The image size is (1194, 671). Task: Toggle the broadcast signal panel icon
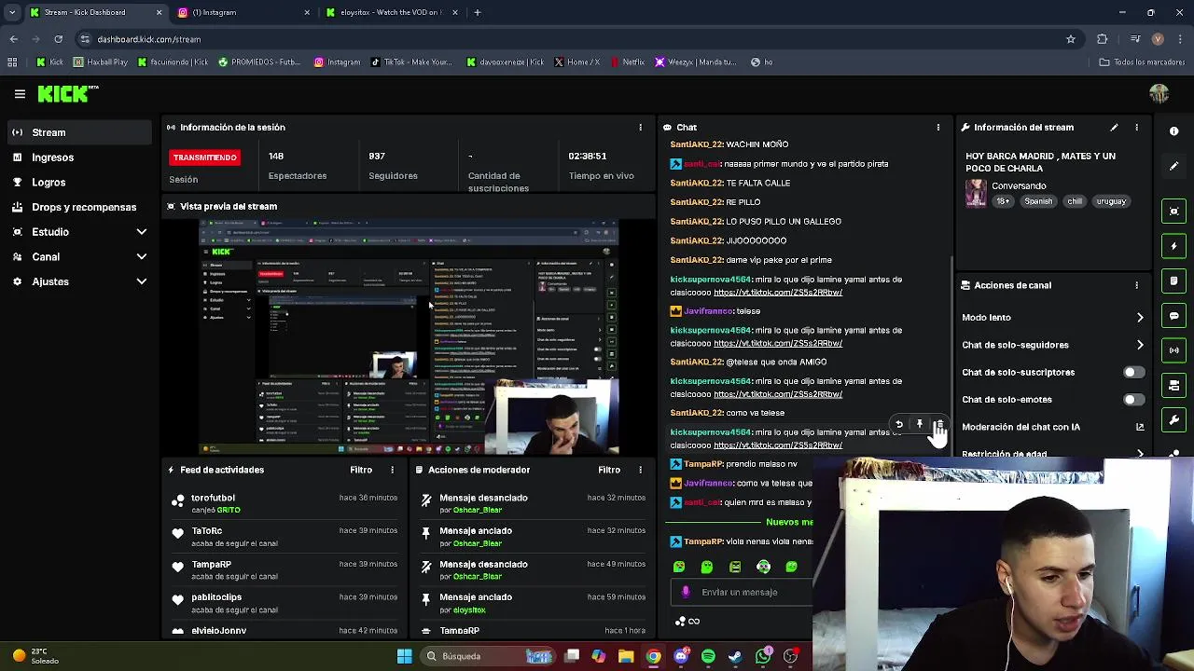coord(1174,350)
